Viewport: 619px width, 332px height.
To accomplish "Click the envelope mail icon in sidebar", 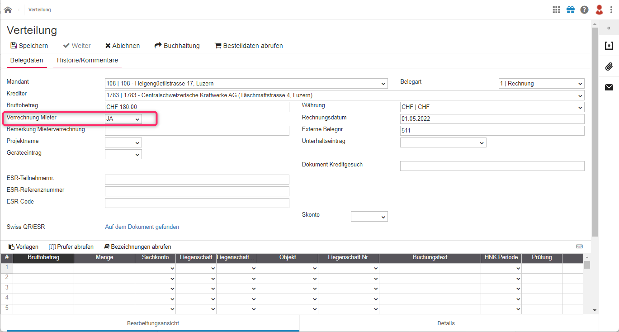I will pos(609,87).
